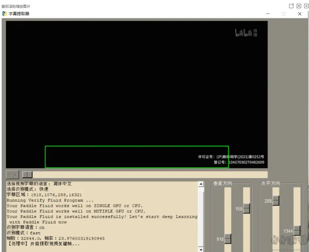Screen dimensions: 309x252
Task: Click the horizontal slider handle at 1344
Action: pos(297,231)
